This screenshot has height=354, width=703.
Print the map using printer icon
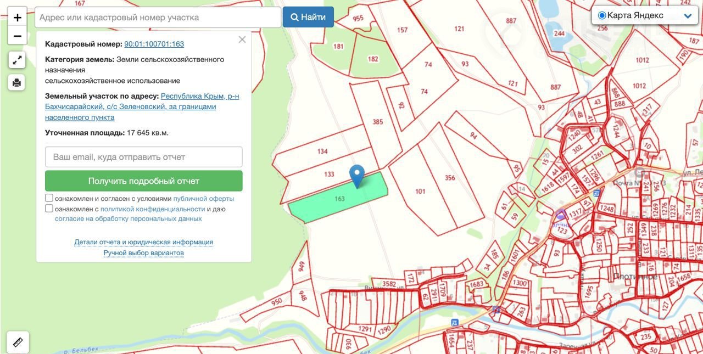[17, 82]
